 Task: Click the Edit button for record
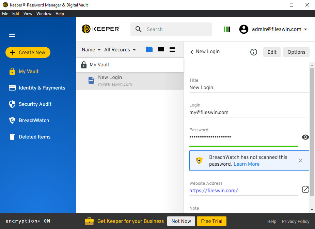point(272,52)
